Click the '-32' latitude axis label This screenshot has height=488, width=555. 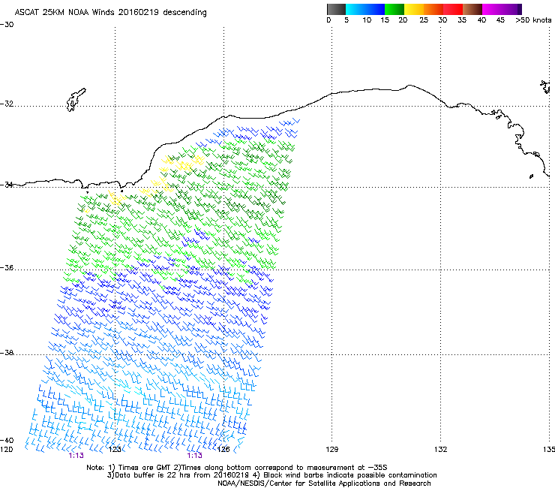7,104
